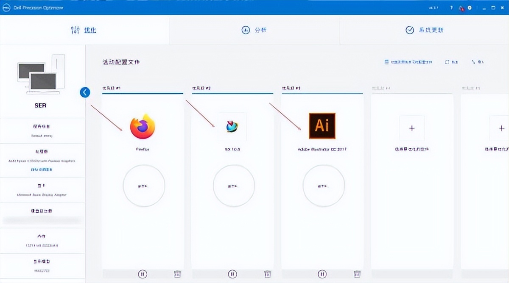Collapse the left system info sidebar
This screenshot has height=283, width=509.
pyautogui.click(x=85, y=92)
